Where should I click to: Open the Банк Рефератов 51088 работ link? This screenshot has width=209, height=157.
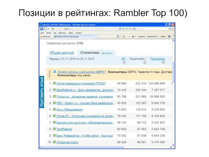(x=85, y=136)
